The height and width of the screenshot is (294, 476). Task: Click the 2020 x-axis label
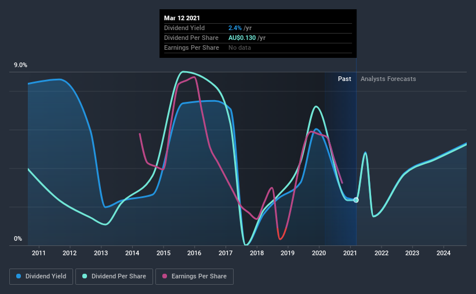tap(319, 253)
